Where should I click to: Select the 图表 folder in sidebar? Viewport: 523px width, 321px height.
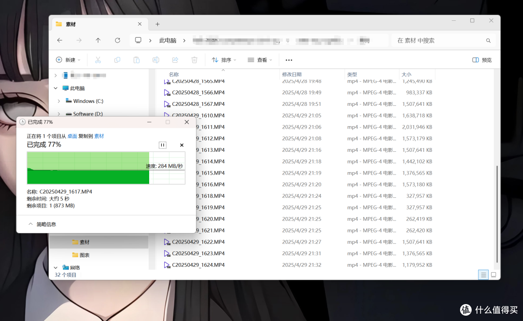(81, 255)
